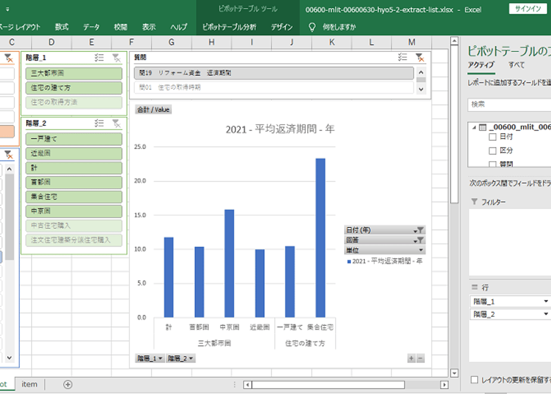Click the lightbulb Tell Me icon
Screen dimensions: 551x394
(x=312, y=27)
